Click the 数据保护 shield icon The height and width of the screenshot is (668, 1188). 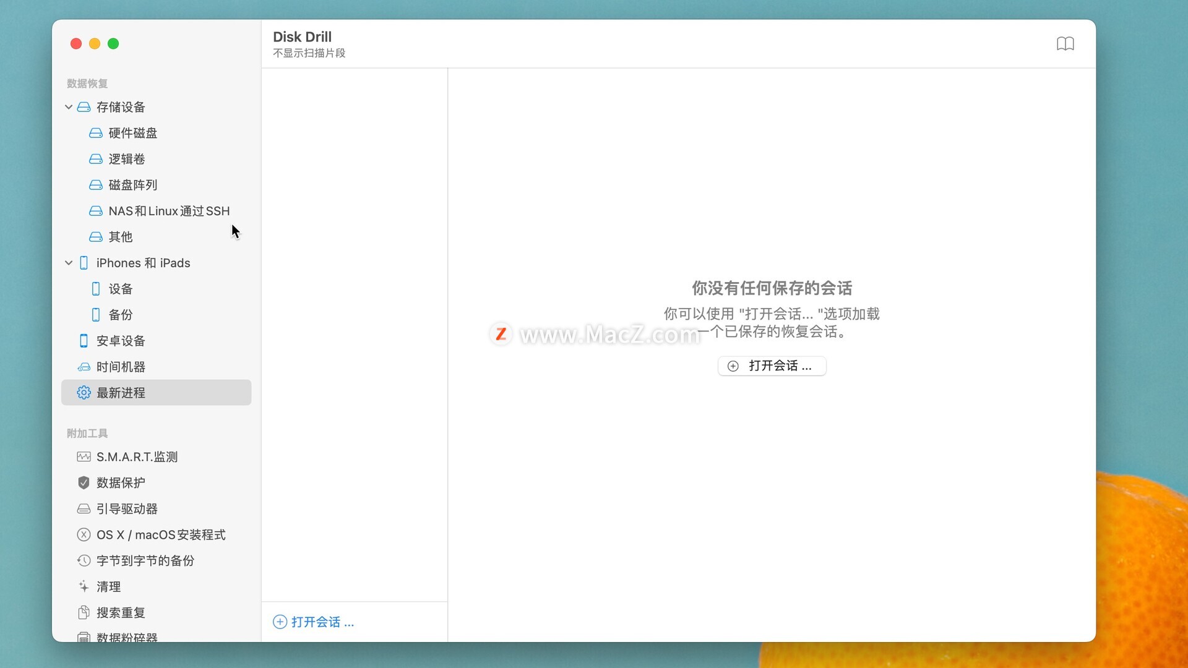pyautogui.click(x=84, y=483)
